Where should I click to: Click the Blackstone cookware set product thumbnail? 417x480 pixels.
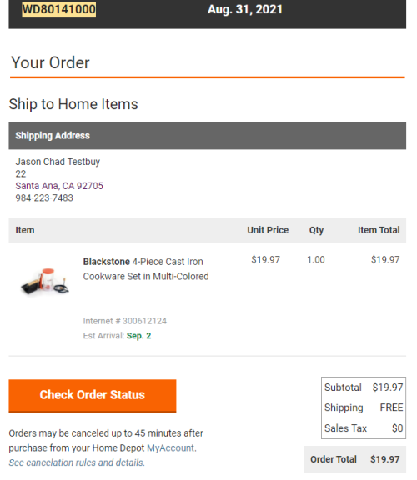pos(45,282)
